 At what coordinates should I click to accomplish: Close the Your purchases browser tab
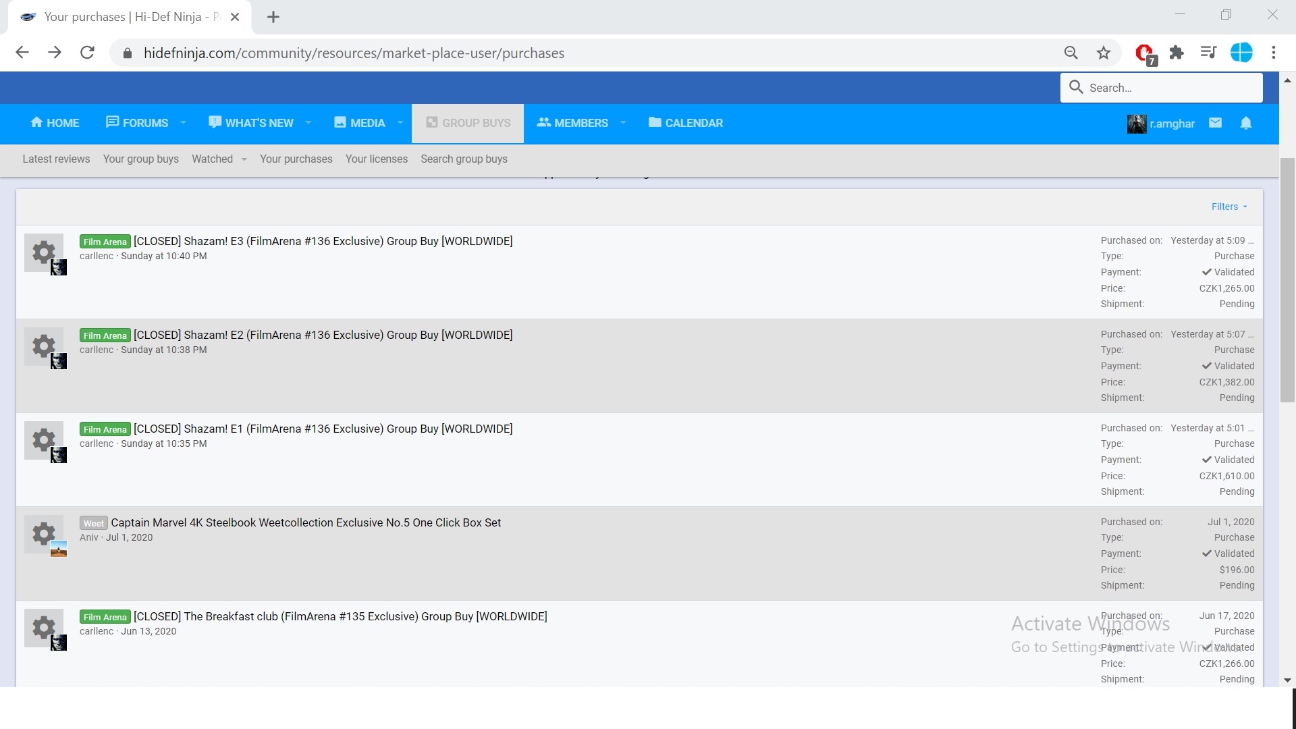(235, 17)
